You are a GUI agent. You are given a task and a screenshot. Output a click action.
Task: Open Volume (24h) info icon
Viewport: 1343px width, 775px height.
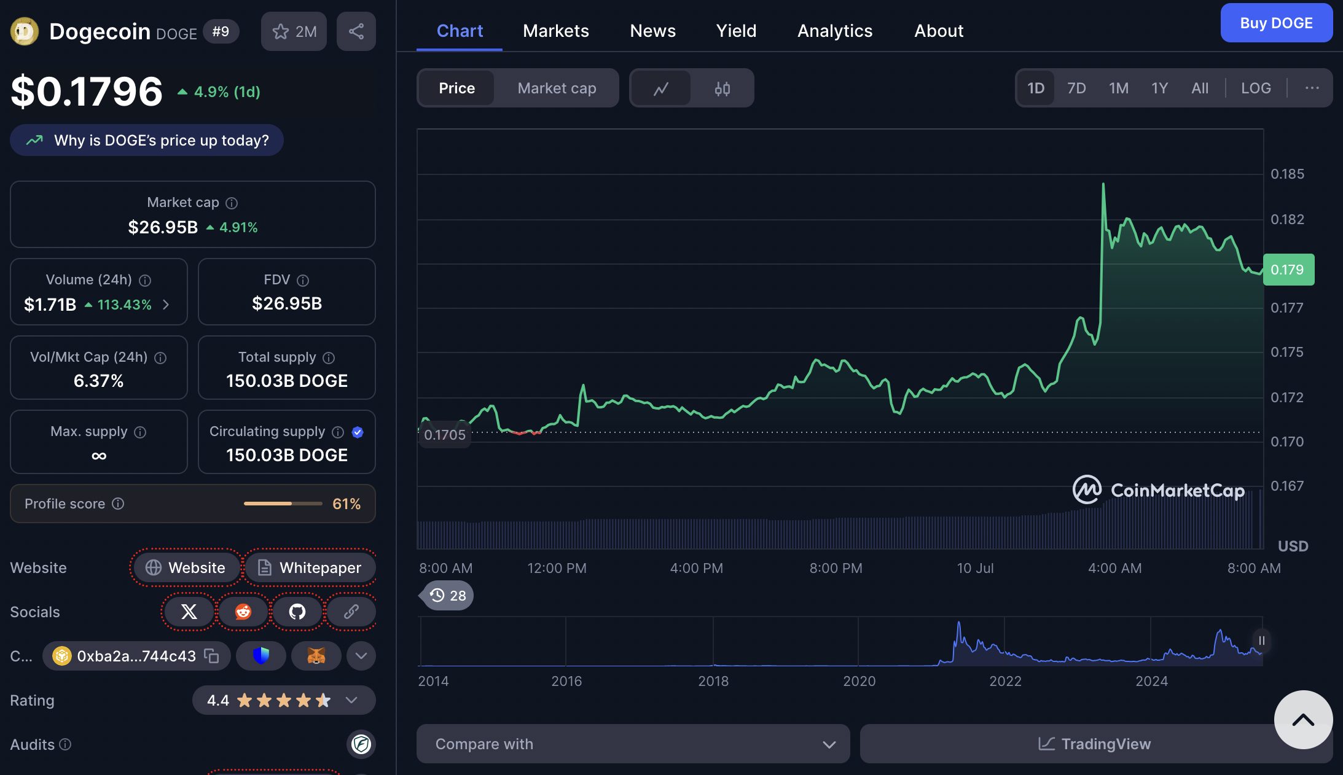point(145,280)
